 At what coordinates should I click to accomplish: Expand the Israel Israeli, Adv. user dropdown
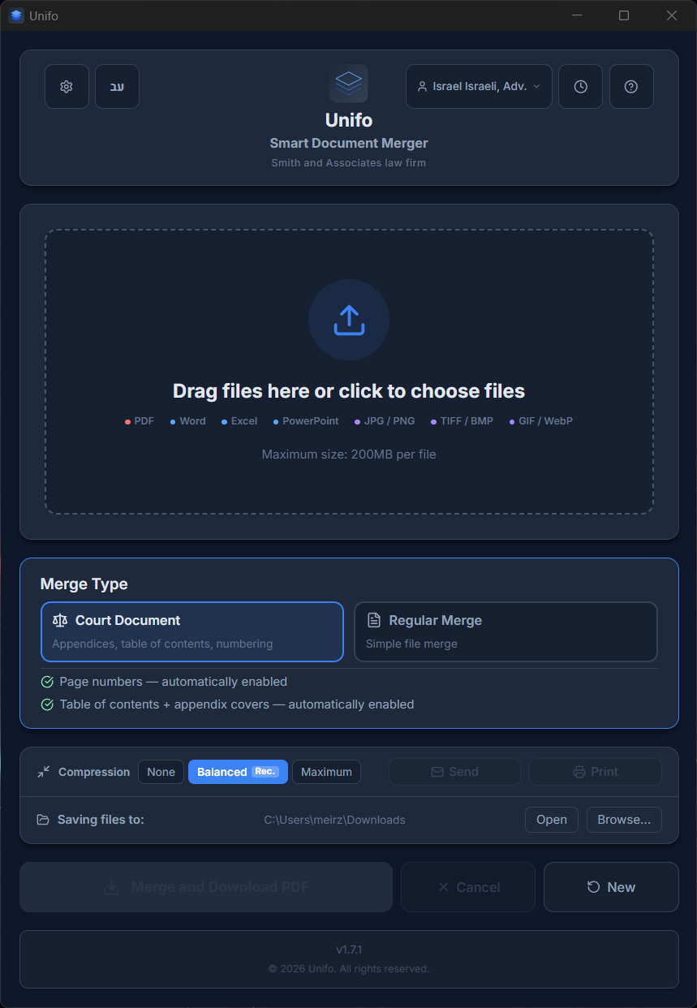[x=479, y=86]
